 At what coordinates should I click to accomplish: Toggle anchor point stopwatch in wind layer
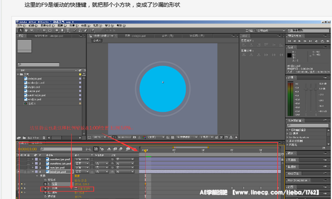[x=45, y=180]
